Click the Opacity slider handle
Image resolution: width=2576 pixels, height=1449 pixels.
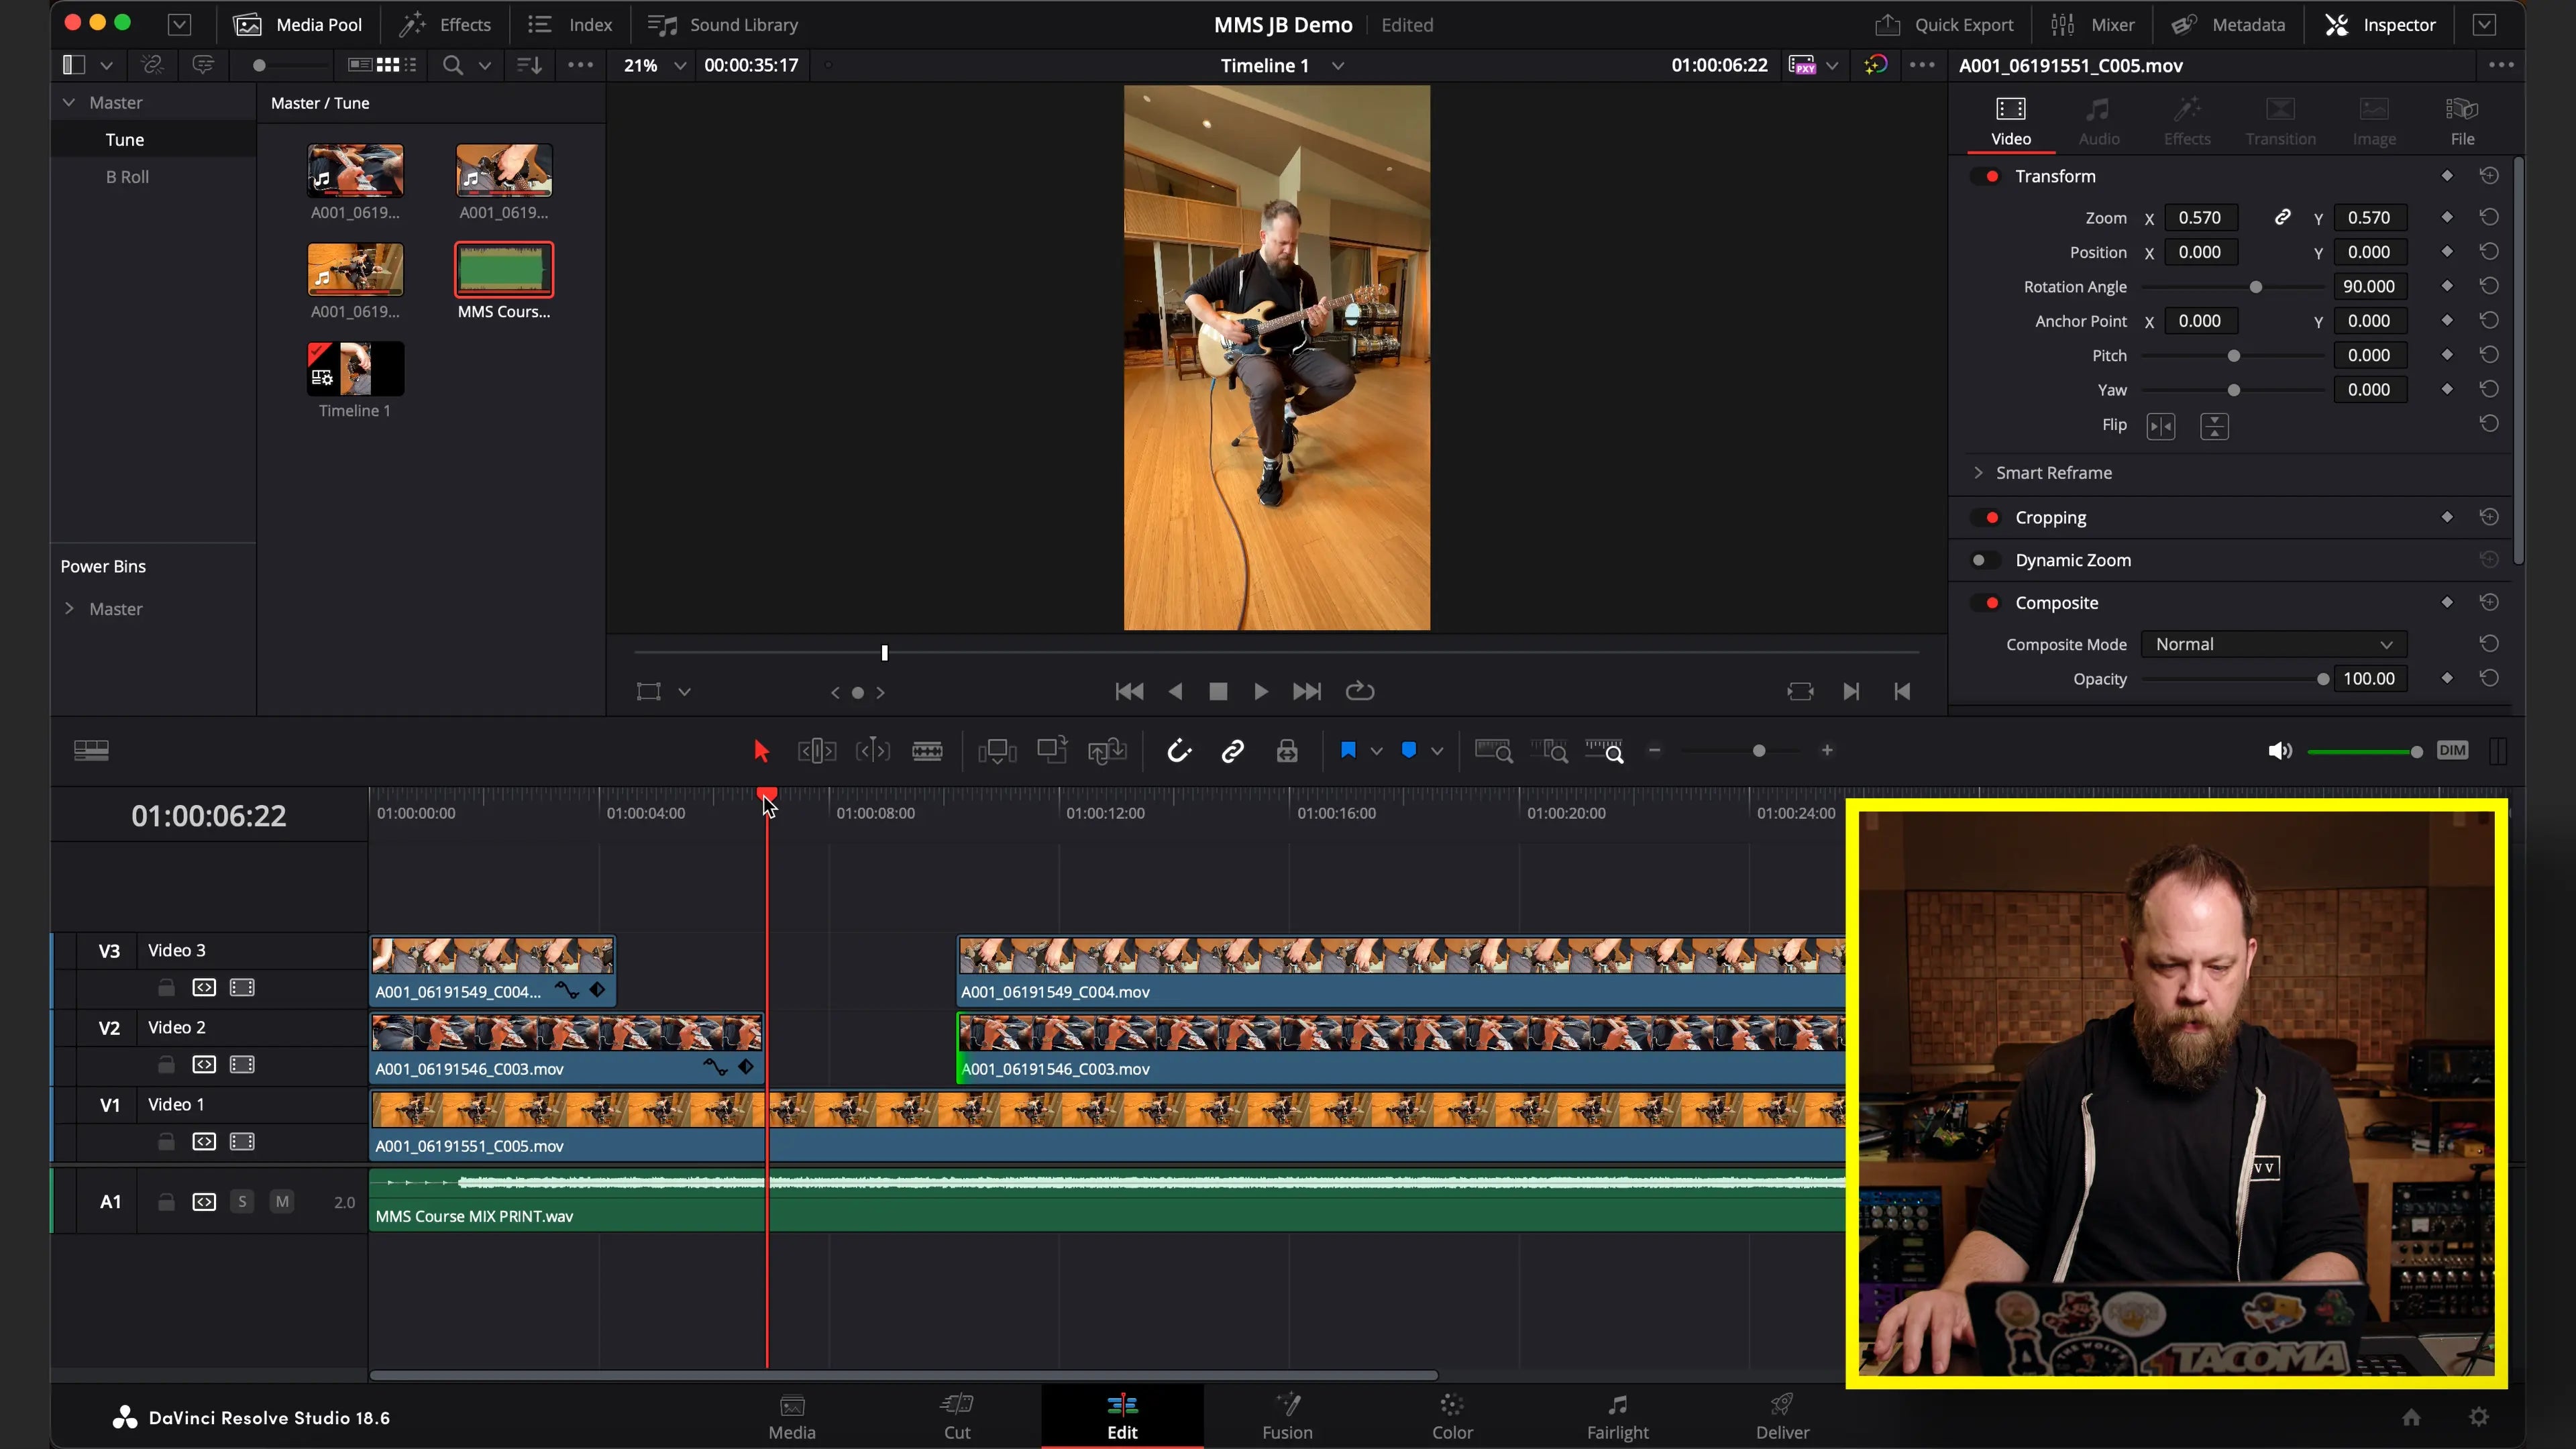point(2322,680)
